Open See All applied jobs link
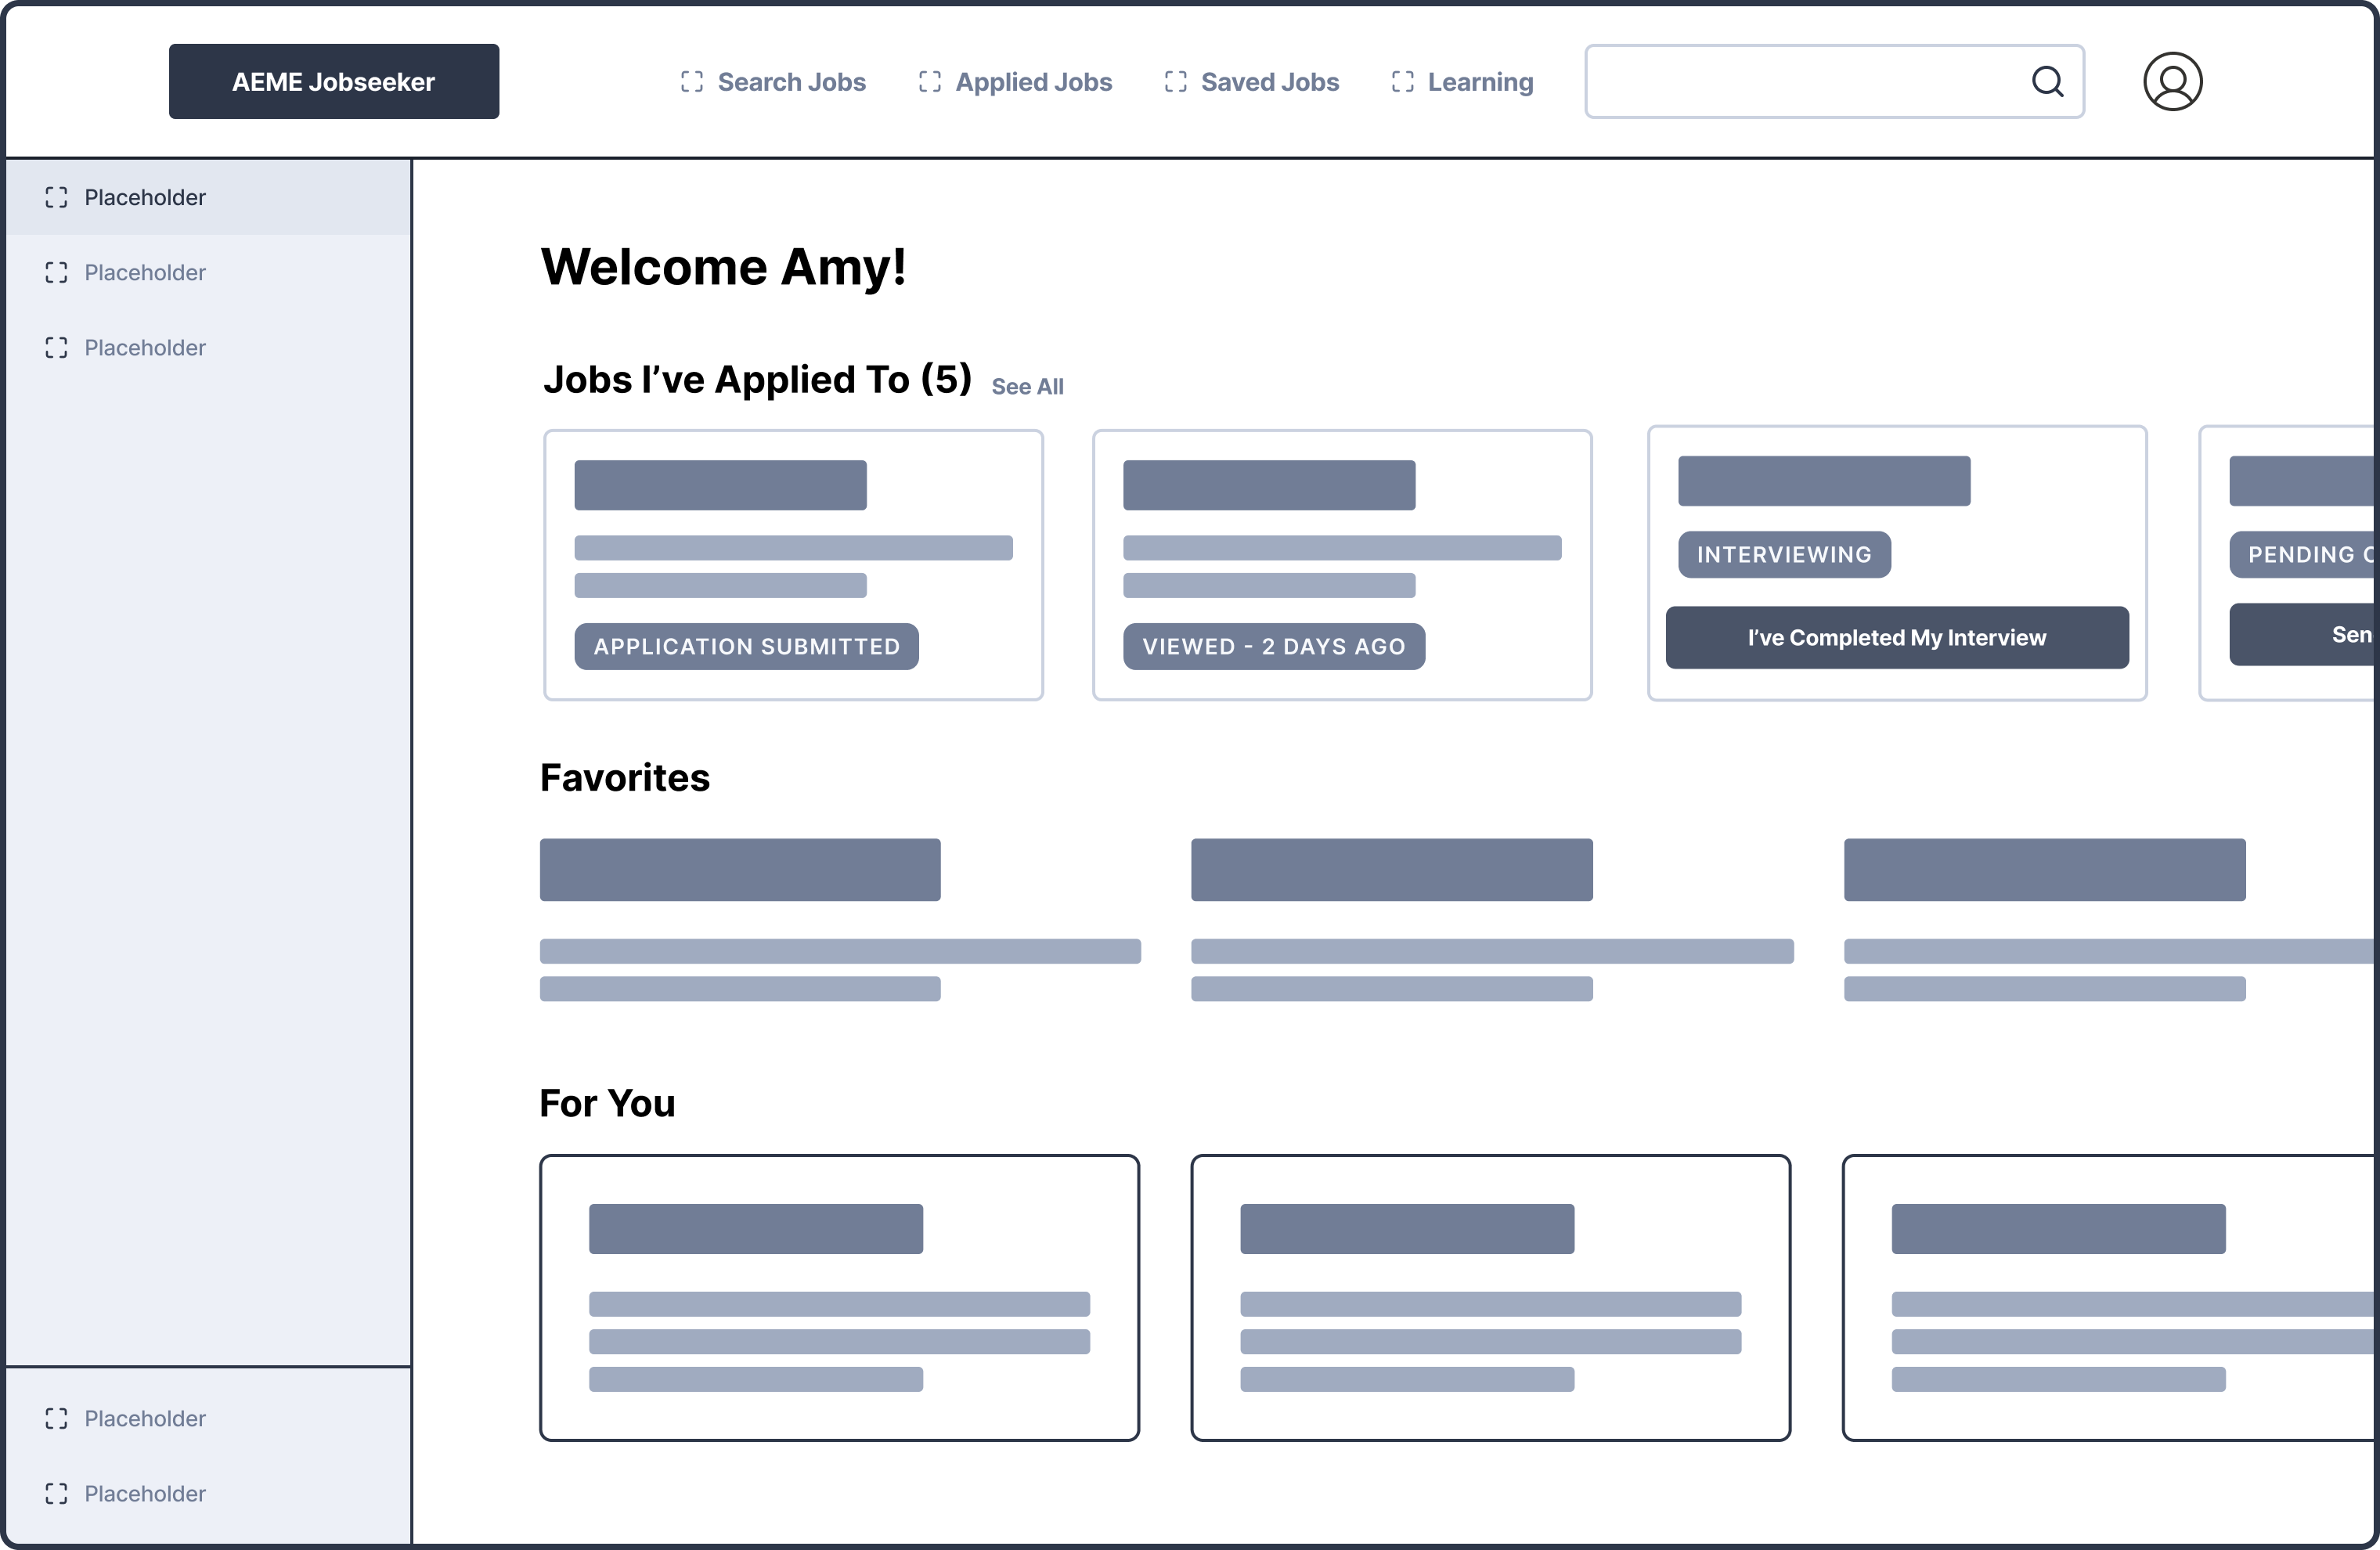This screenshot has width=2380, height=1550. point(1027,386)
